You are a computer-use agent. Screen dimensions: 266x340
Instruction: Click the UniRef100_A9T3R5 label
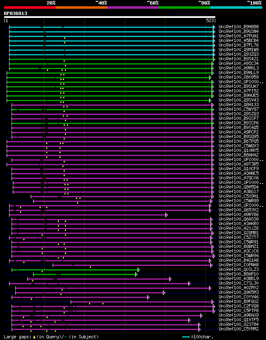point(239,164)
